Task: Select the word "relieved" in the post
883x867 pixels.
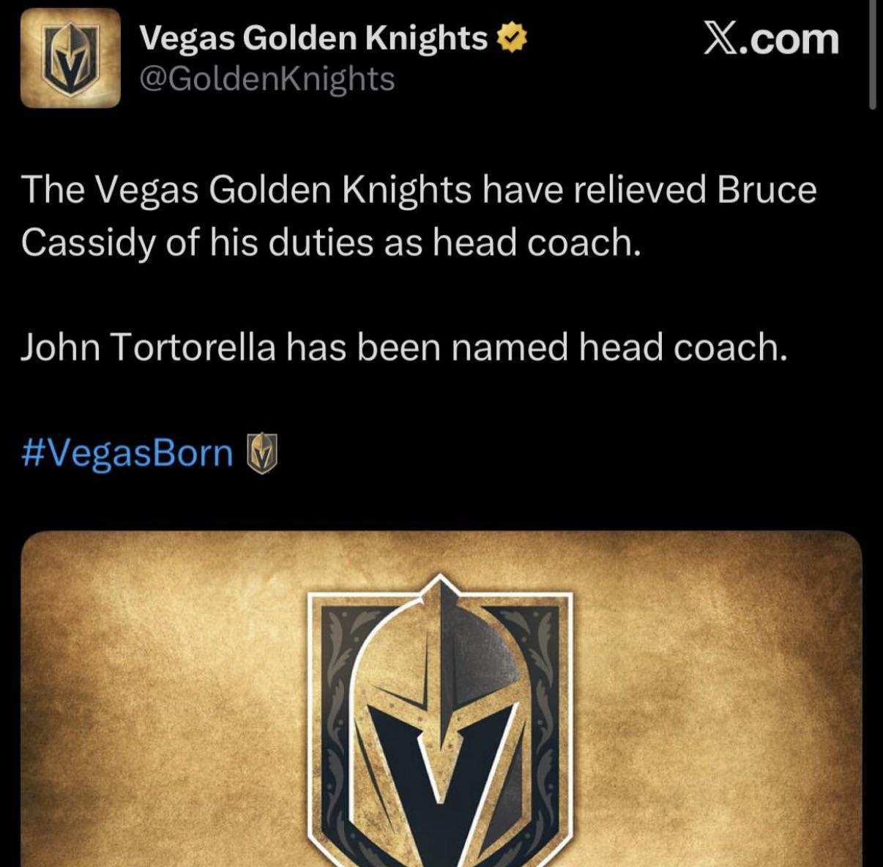Action: coord(639,190)
